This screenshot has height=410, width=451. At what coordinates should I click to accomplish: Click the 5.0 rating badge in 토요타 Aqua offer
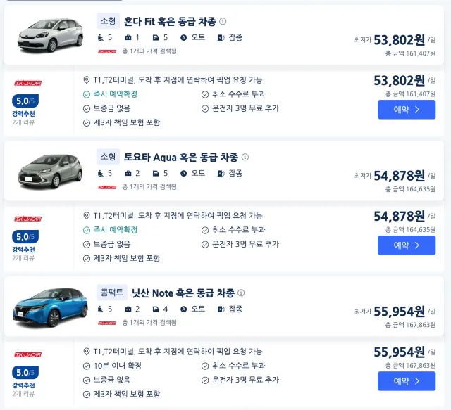click(26, 237)
